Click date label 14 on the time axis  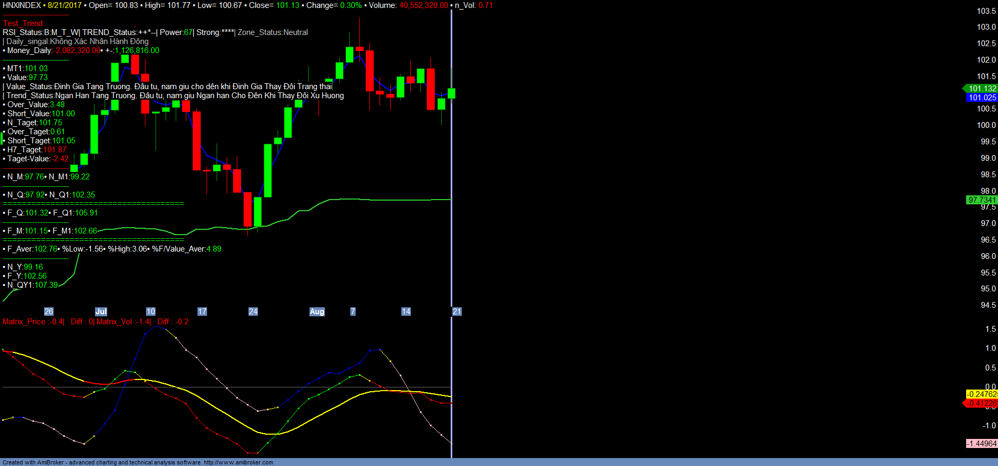point(406,312)
